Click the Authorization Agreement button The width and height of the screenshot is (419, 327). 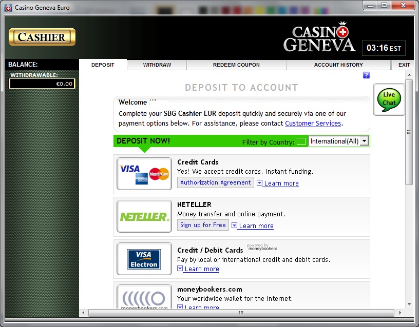(215, 182)
